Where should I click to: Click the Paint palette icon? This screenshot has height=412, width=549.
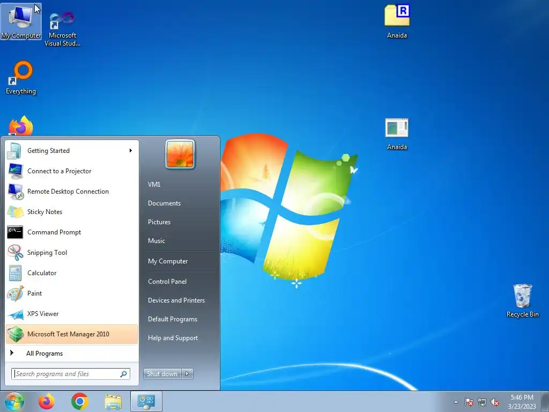coord(15,293)
